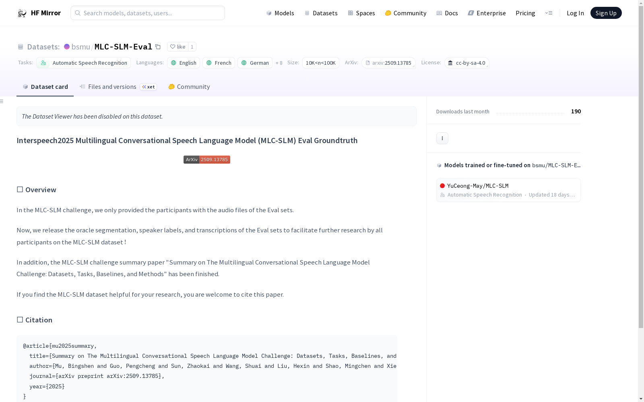Click the Overview section heading
This screenshot has width=644, height=402.
37,190
